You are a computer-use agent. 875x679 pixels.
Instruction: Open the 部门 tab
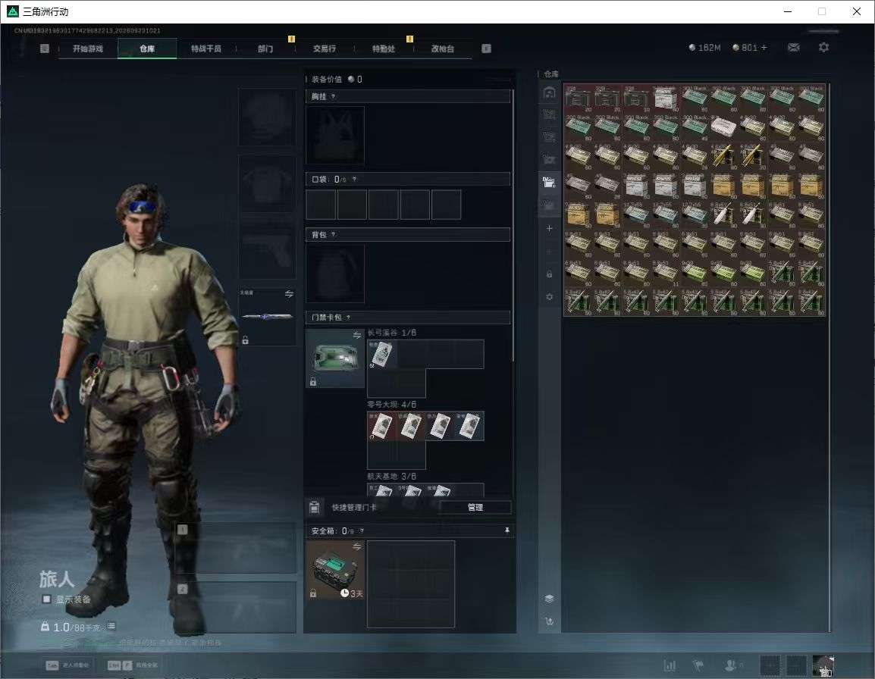(x=265, y=48)
